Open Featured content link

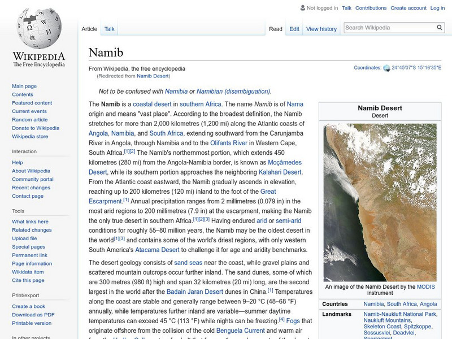(32, 103)
